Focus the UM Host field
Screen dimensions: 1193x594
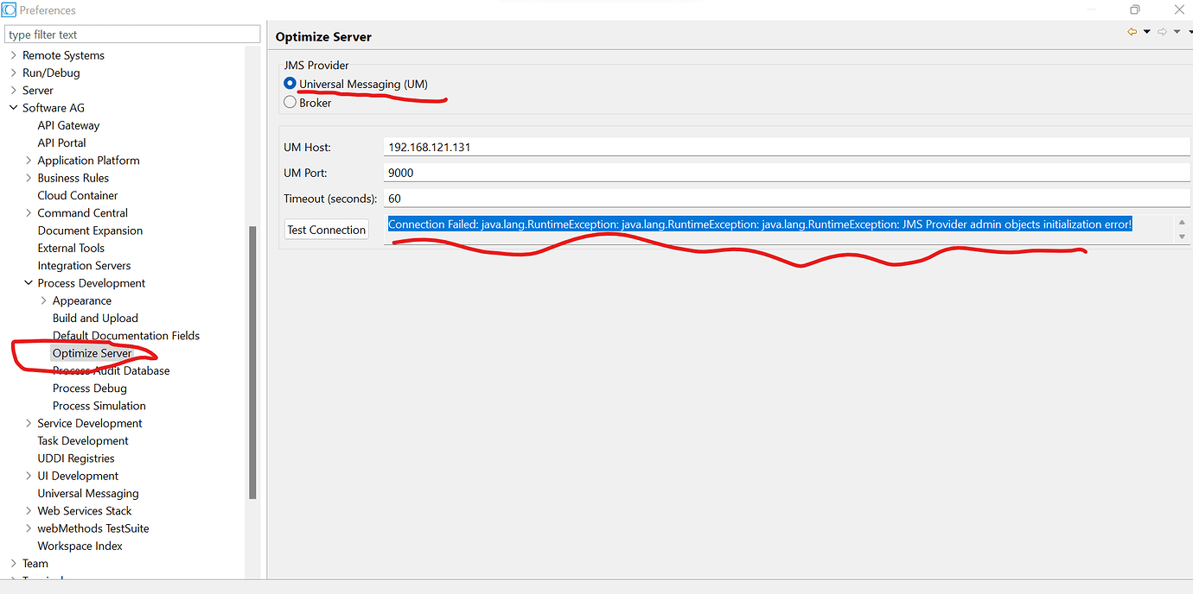(x=787, y=148)
